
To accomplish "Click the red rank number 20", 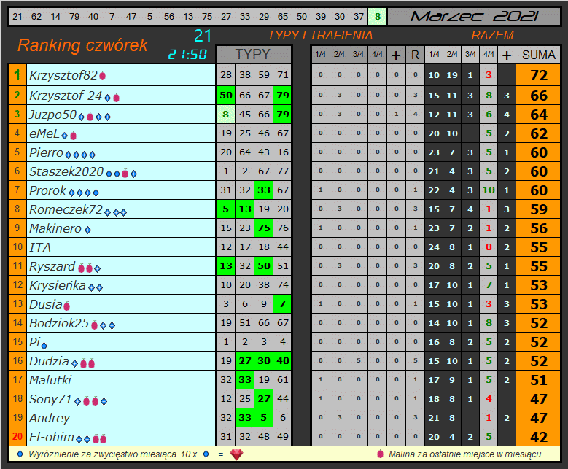I will click(17, 436).
